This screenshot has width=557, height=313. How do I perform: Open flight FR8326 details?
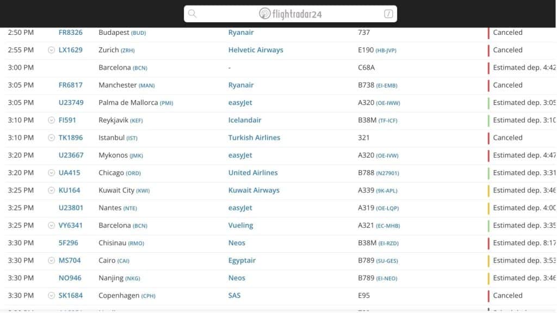coord(71,33)
